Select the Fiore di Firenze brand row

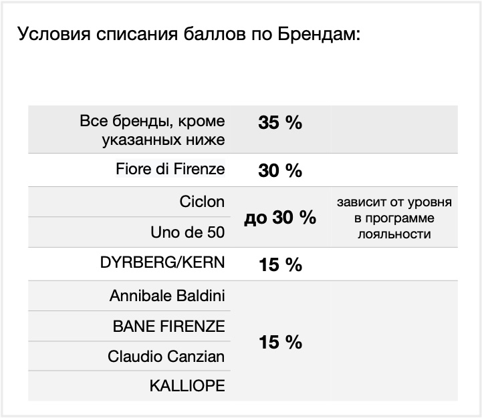tap(170, 170)
